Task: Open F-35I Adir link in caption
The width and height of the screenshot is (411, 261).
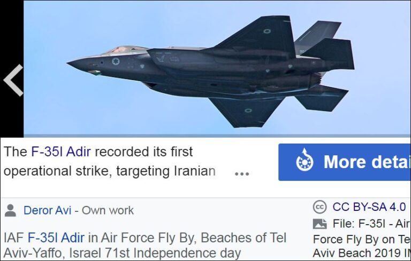Action: (61, 152)
